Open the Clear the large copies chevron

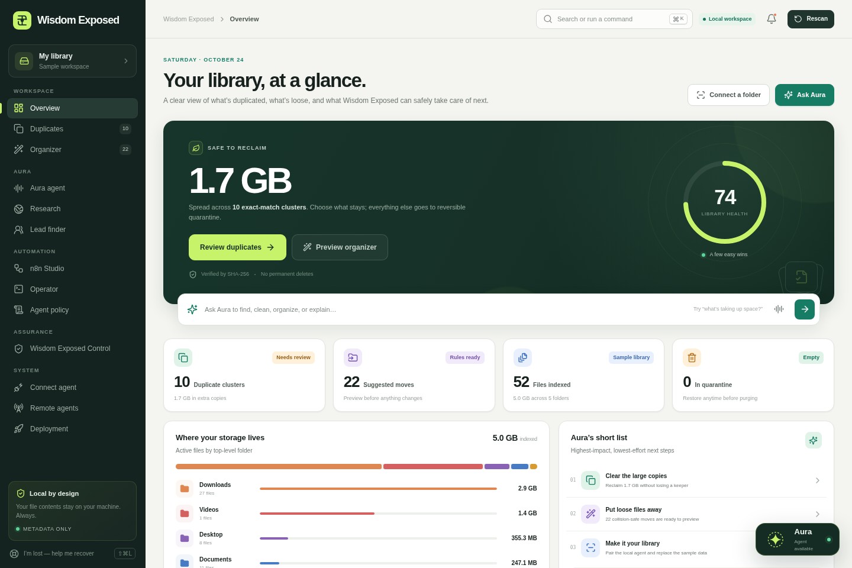818,480
